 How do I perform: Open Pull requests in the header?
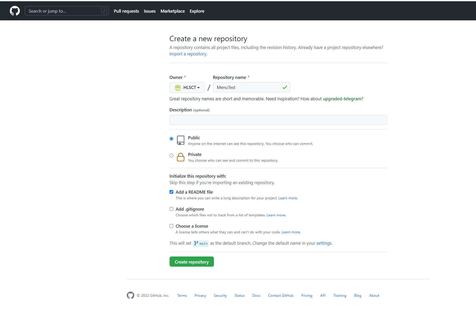click(x=126, y=11)
